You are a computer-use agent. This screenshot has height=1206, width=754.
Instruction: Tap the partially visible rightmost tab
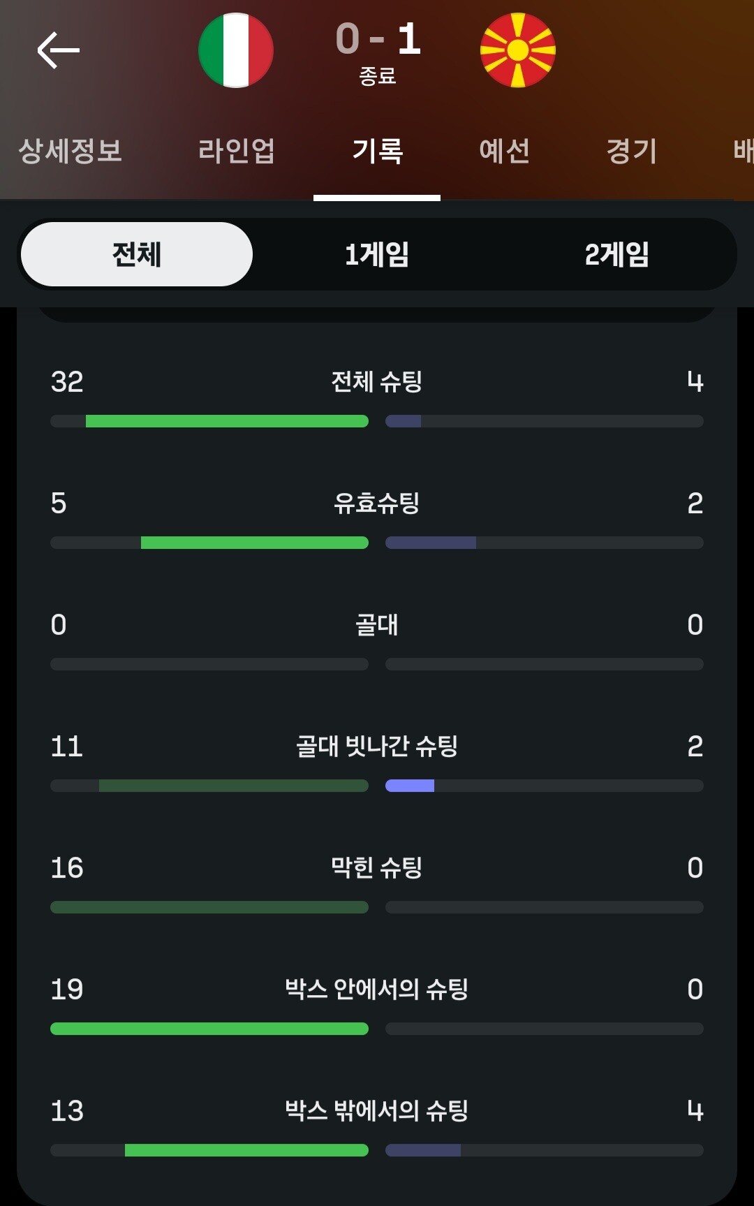pyautogui.click(x=742, y=151)
